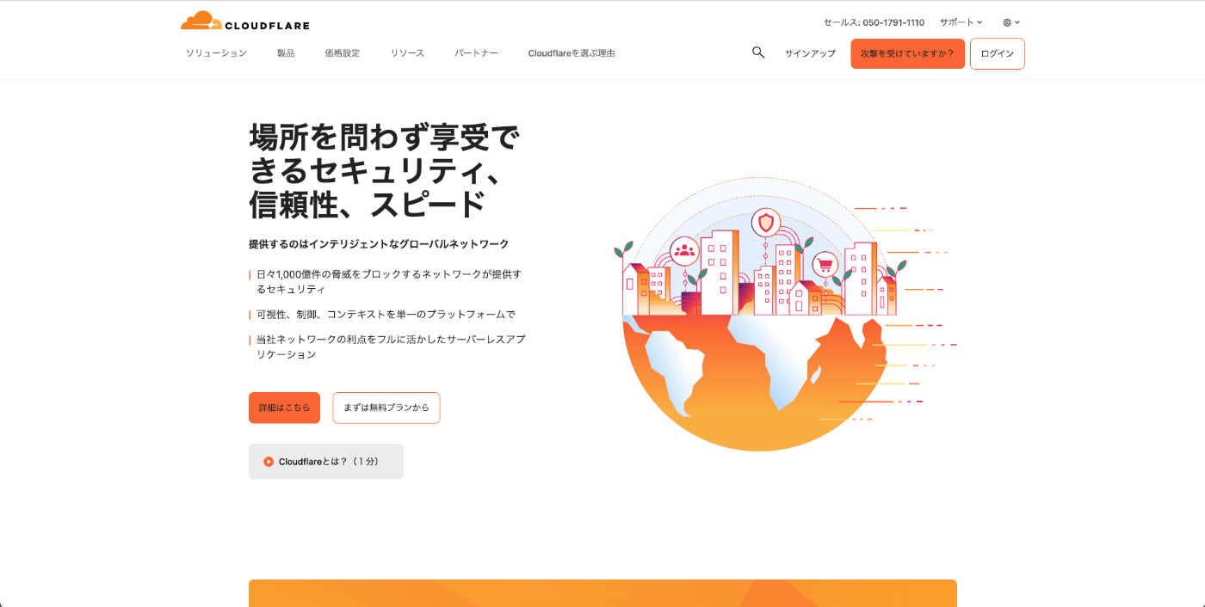Viewport: 1205px width, 607px height.
Task: Click the people group icon in the illustration
Action: tap(684, 250)
